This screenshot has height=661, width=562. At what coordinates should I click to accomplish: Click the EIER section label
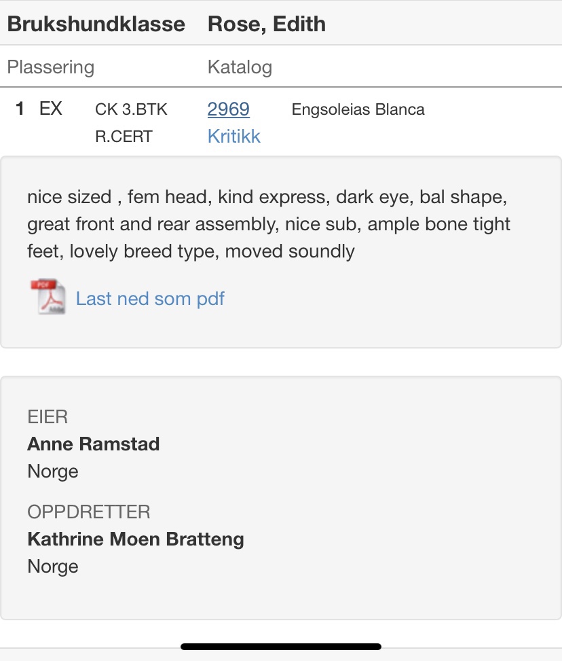tap(48, 416)
